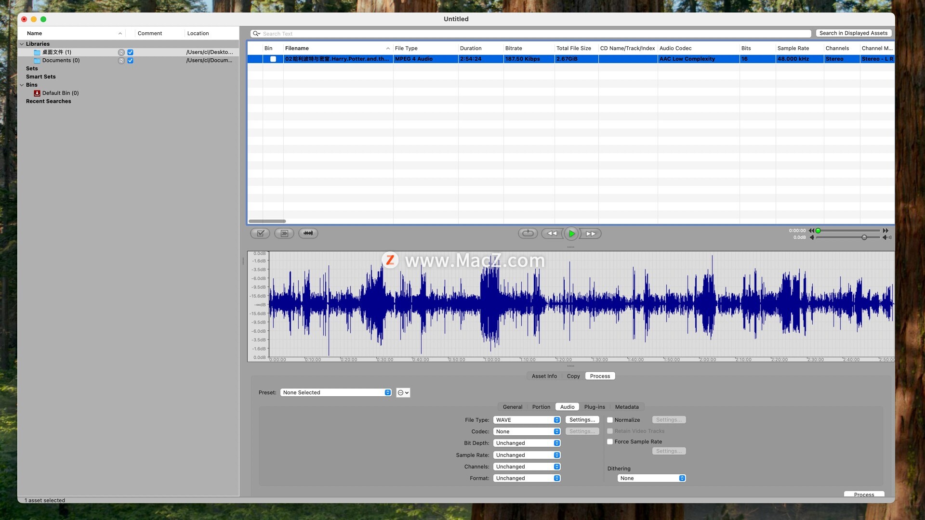Click the forward-arrows list button under the asset list
Viewport: 925px width, 520px height.
284,234
